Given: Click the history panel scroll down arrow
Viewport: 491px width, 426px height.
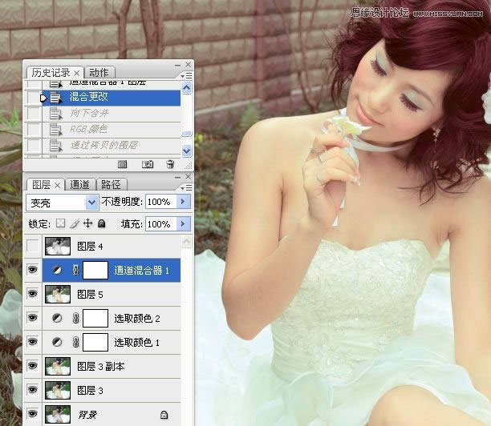Looking at the screenshot, I should 187,151.
